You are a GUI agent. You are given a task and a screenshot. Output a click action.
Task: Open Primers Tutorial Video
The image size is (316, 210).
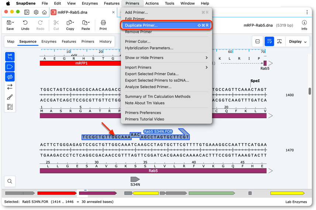point(166,119)
